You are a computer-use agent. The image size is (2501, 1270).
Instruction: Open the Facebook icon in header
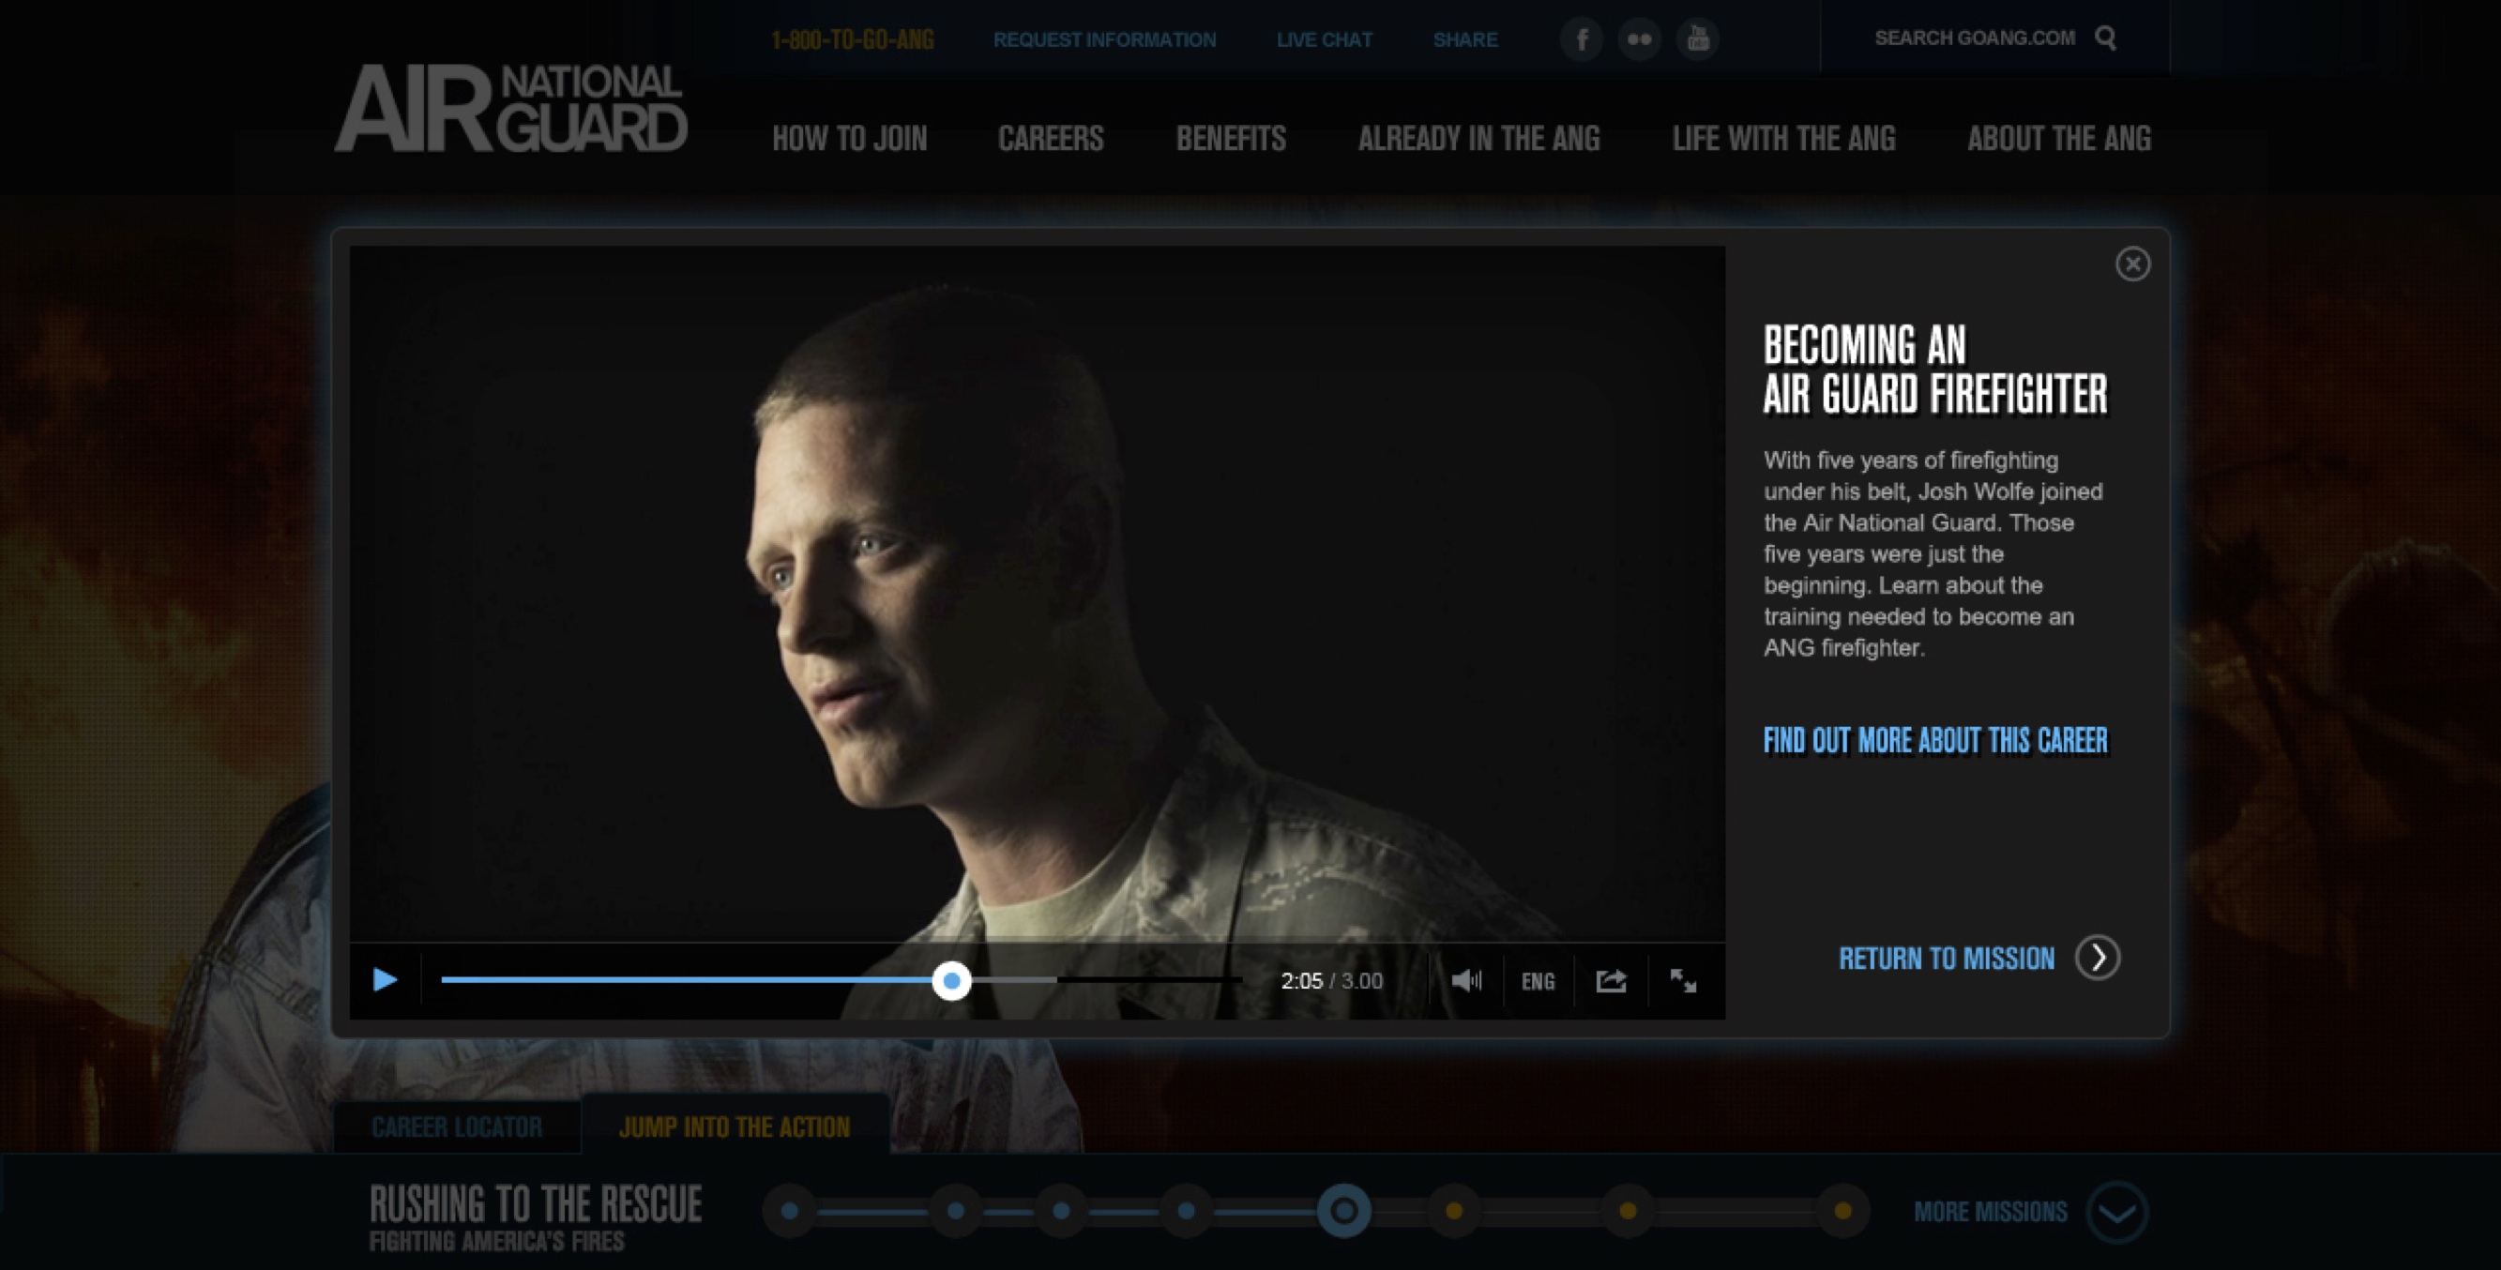coord(1582,39)
